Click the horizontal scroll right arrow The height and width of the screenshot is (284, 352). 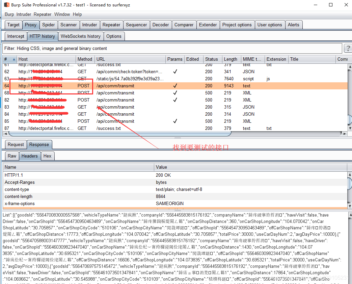click(345, 134)
